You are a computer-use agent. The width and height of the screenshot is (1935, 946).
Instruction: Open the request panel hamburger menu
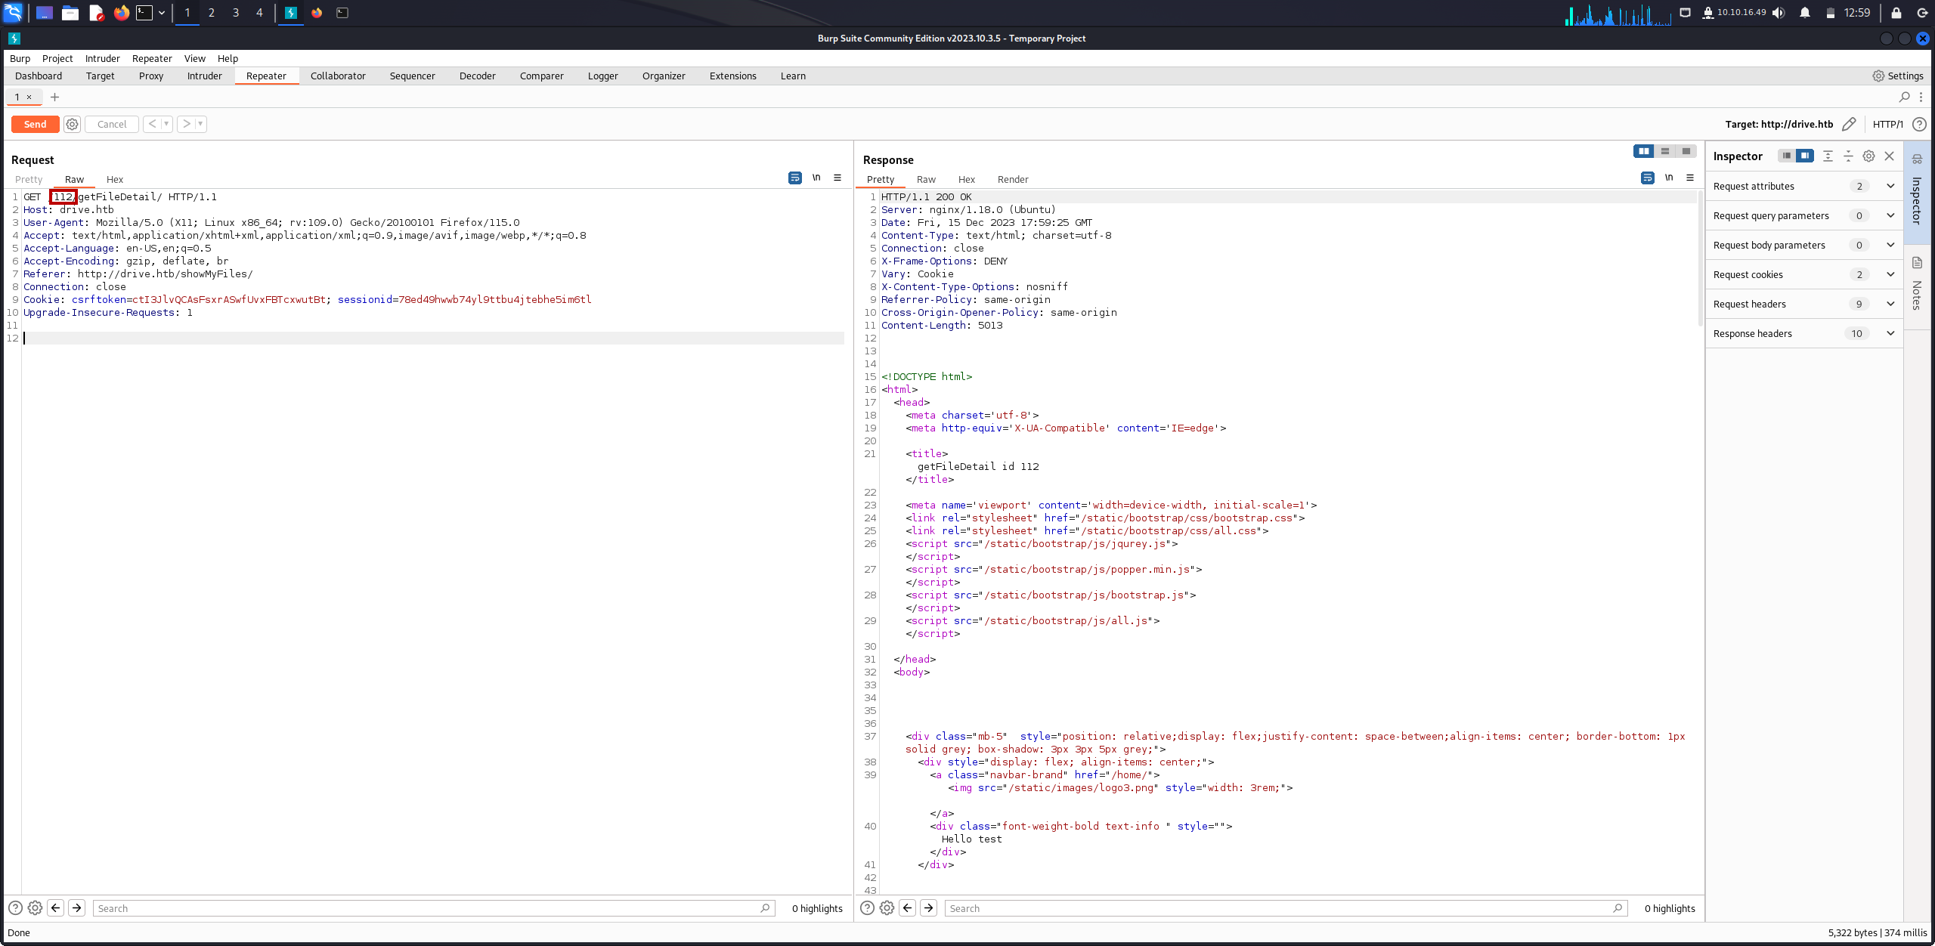pos(837,178)
